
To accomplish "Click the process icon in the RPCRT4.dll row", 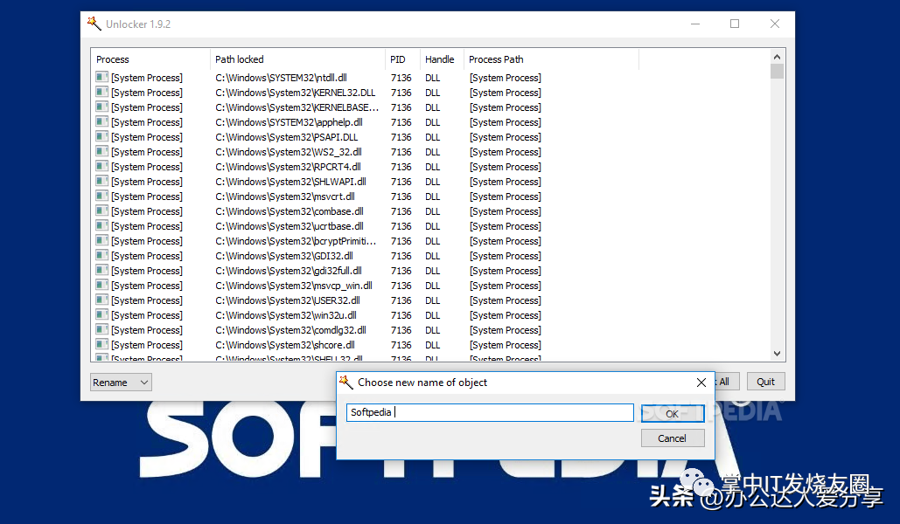I will (x=102, y=166).
